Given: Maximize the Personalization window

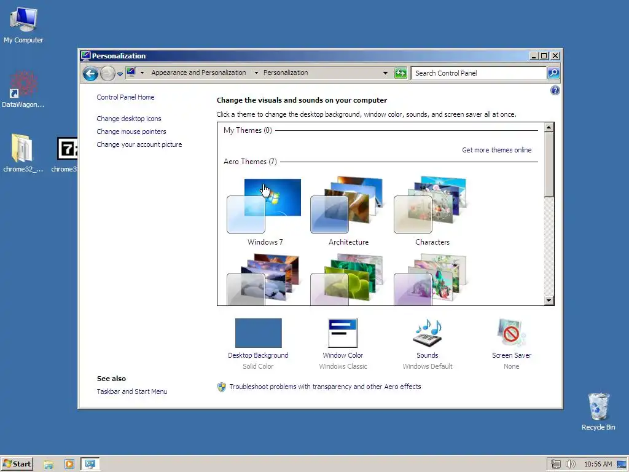Looking at the screenshot, I should point(544,56).
